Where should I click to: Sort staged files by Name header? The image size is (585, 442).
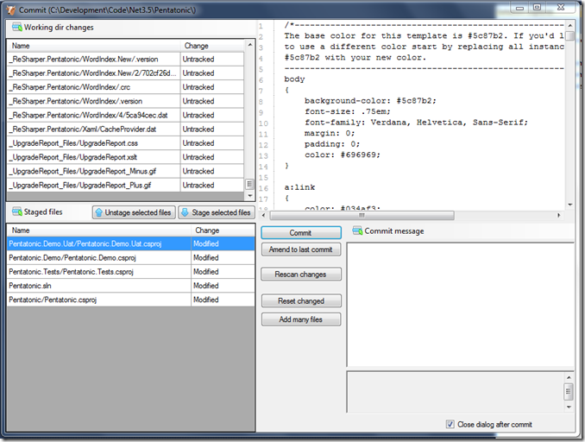point(99,230)
